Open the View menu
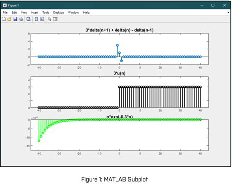The image size is (232, 189). [24, 12]
